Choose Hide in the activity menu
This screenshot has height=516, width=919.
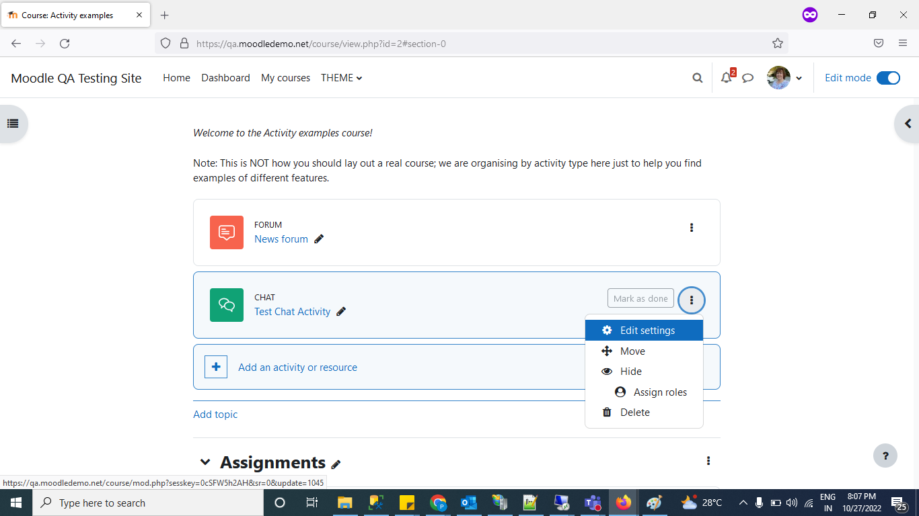coord(644,372)
